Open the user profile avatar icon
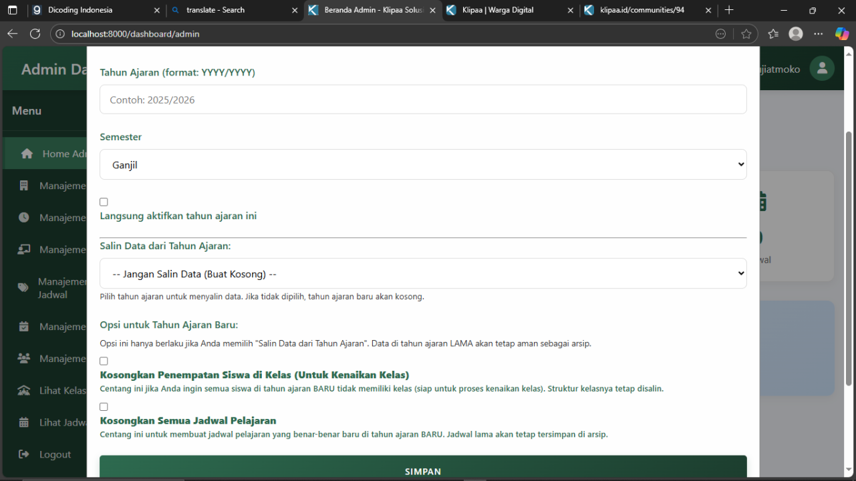 pos(822,68)
